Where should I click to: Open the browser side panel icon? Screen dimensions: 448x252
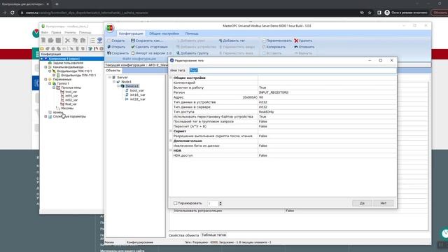click(x=379, y=13)
